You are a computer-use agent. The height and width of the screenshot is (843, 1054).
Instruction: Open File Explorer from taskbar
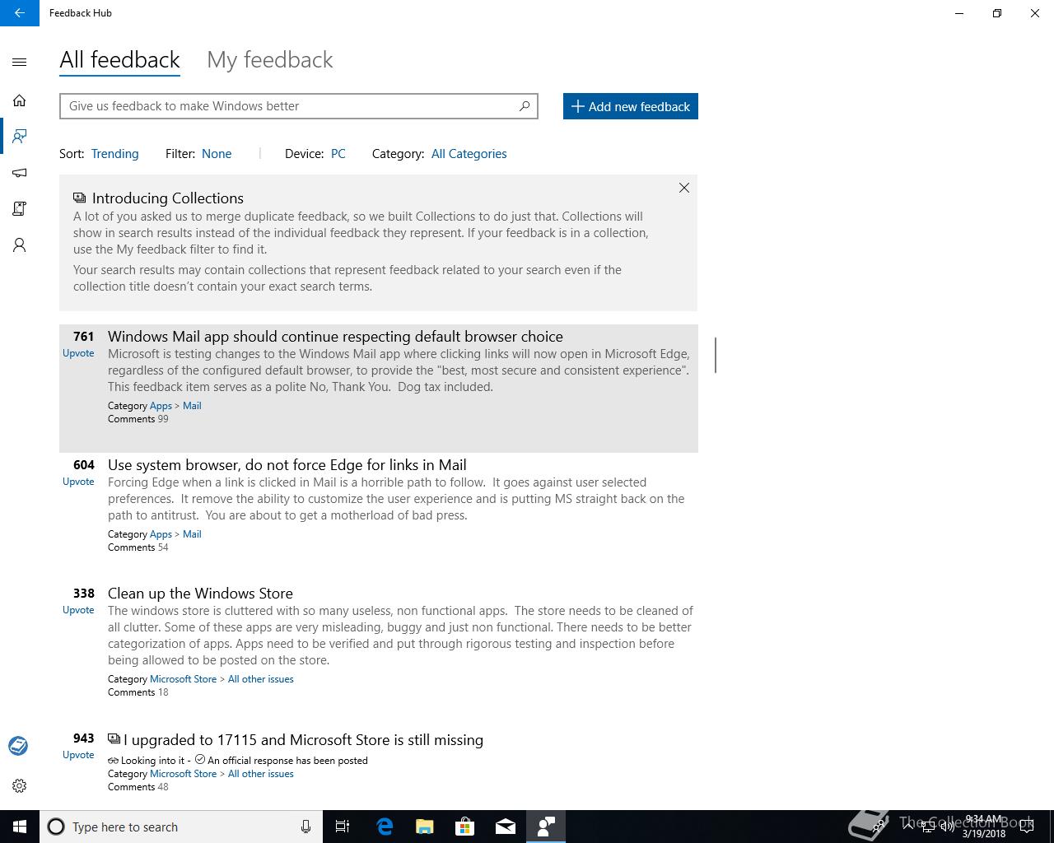point(424,827)
